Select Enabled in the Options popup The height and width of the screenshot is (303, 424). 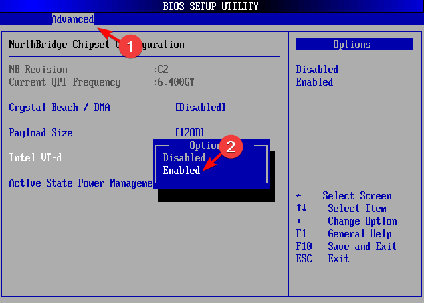pos(181,171)
